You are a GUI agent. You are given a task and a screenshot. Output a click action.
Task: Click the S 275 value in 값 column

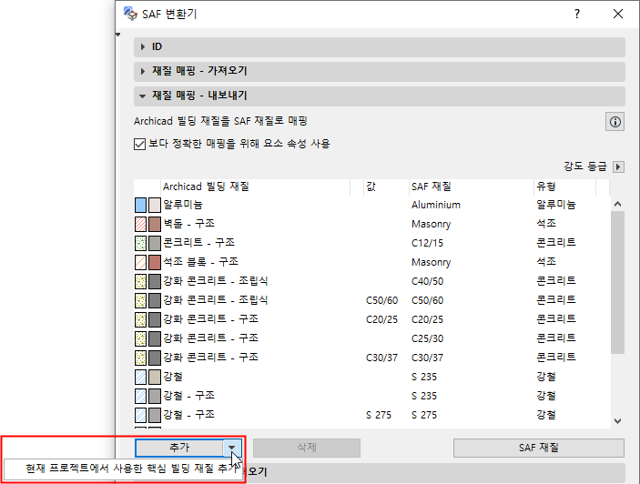[x=379, y=416]
